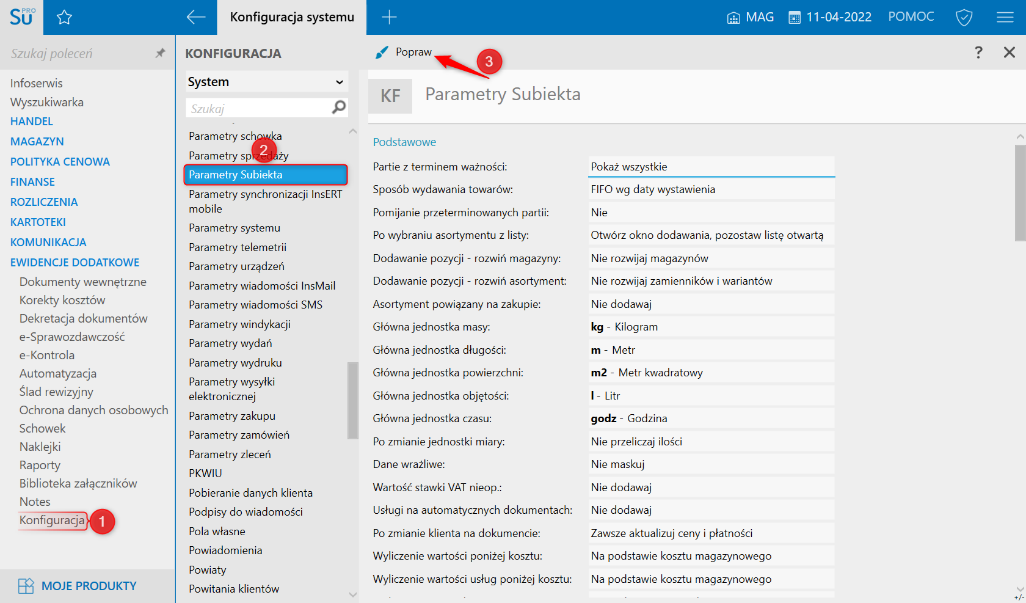Open the KOMUNIKACJA module

[48, 243]
